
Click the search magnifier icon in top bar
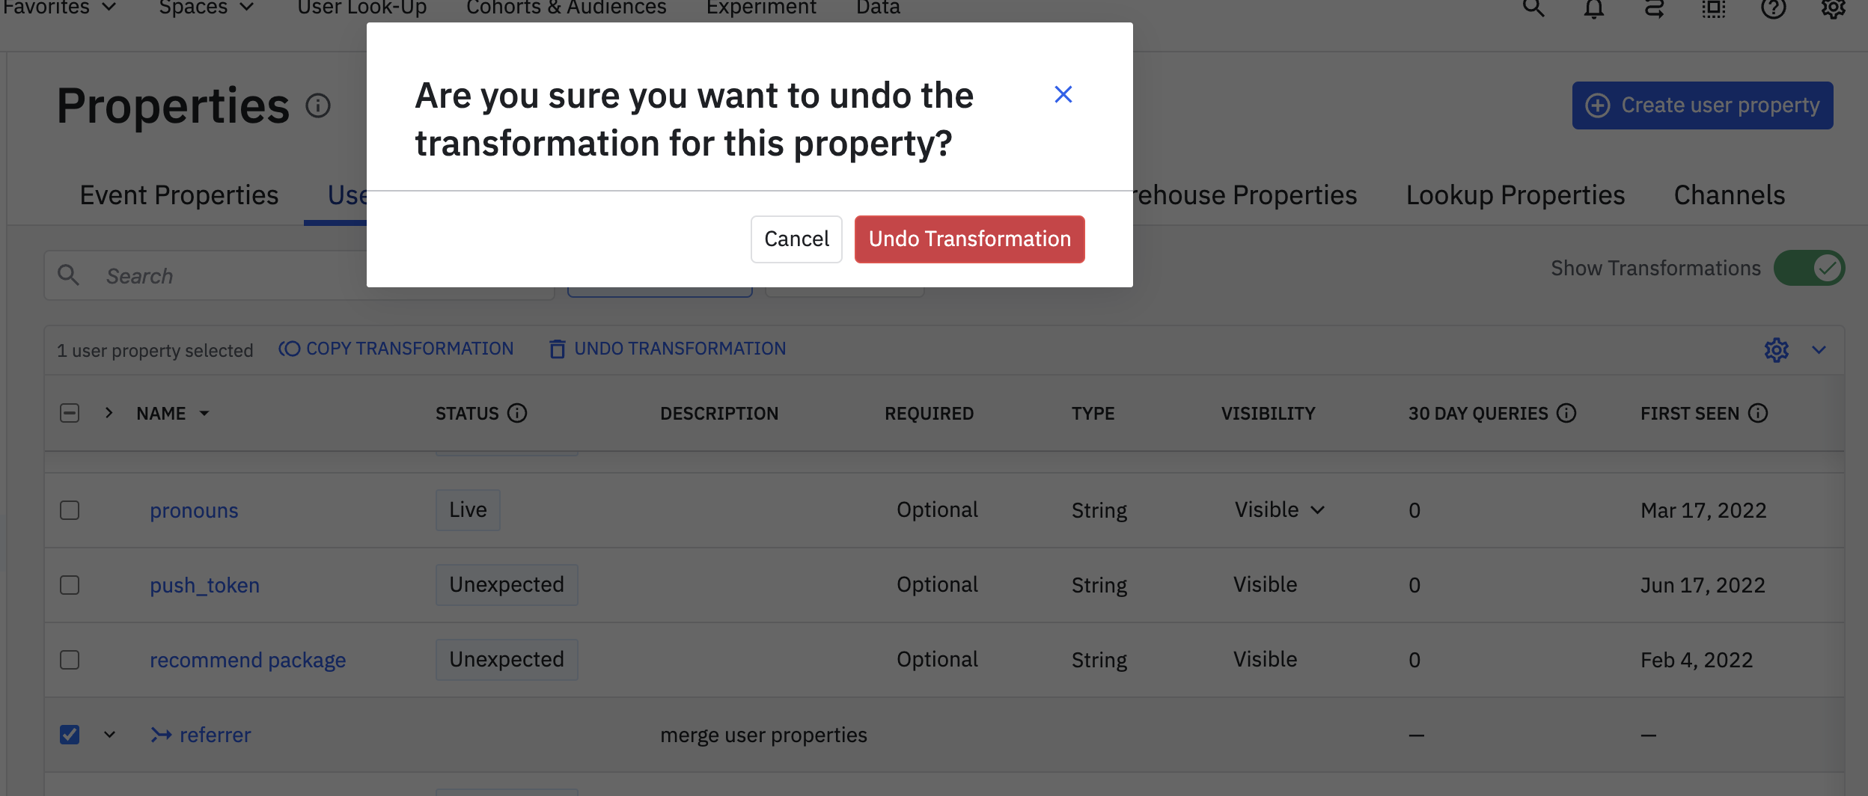pos(1533,8)
